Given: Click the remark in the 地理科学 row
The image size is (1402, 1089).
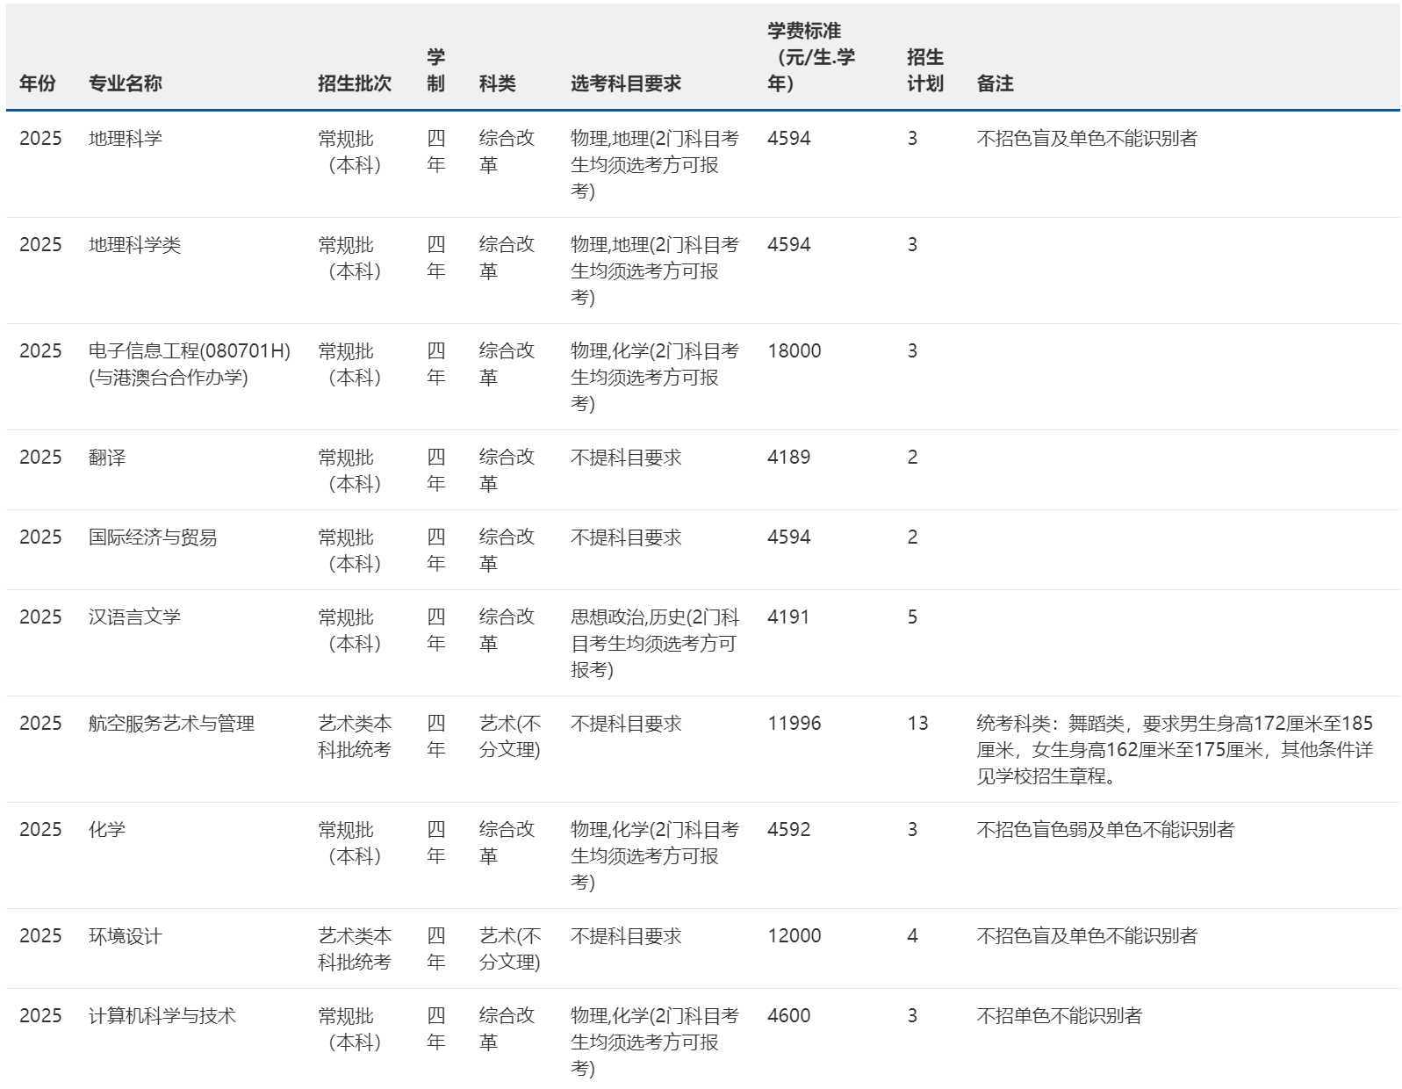Looking at the screenshot, I should click(x=1087, y=139).
